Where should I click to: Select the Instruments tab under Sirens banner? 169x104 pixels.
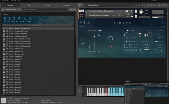pos(37,25)
